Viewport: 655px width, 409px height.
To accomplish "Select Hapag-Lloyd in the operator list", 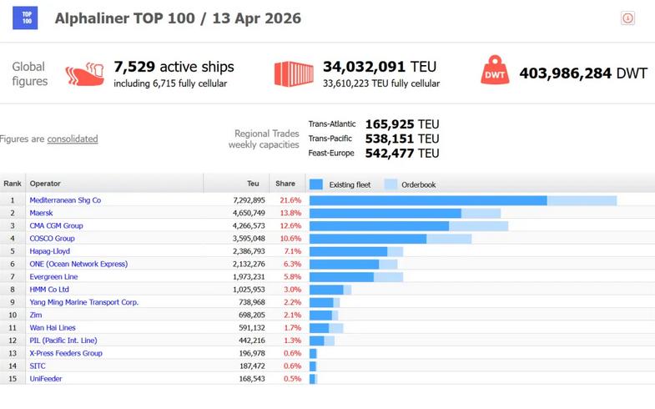I will point(49,251).
